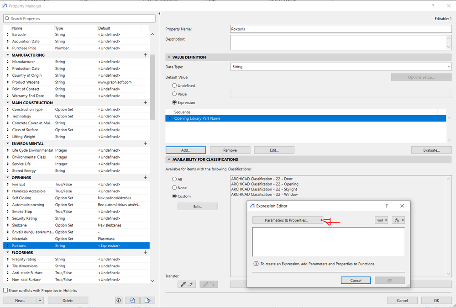The height and width of the screenshot is (308, 456).
Task: Open the units insert menu in Expression Editor
Action: click(x=381, y=220)
